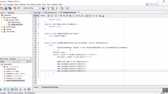
Task: Open the Git Repository Browser tab
Action: click(50, 87)
